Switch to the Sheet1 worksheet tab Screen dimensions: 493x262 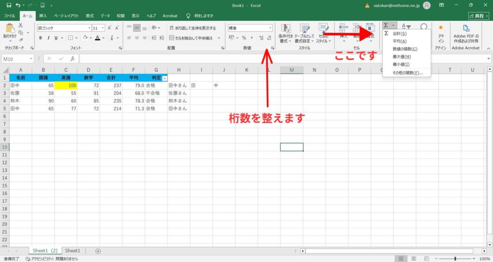click(x=73, y=251)
